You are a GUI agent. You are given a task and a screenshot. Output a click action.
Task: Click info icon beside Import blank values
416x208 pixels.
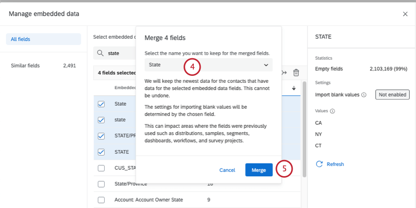coord(364,95)
